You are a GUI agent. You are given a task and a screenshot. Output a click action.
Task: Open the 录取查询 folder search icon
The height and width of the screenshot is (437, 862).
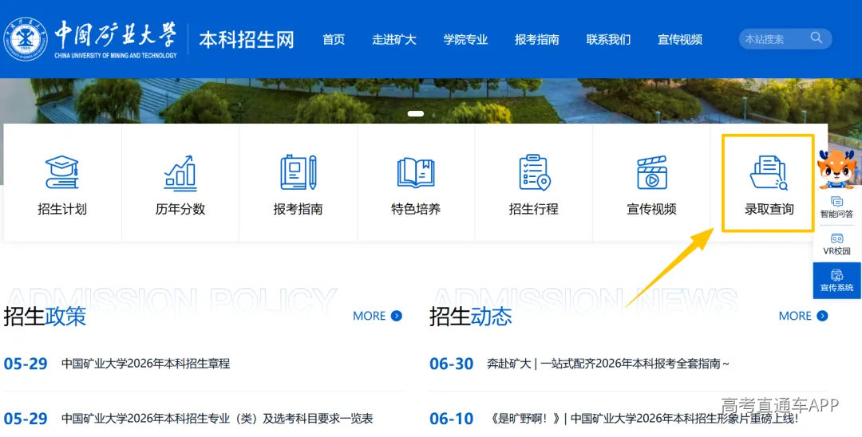[769, 172]
